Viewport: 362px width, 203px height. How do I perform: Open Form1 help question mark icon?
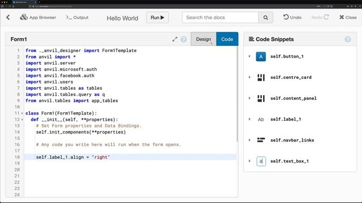[x=183, y=39]
